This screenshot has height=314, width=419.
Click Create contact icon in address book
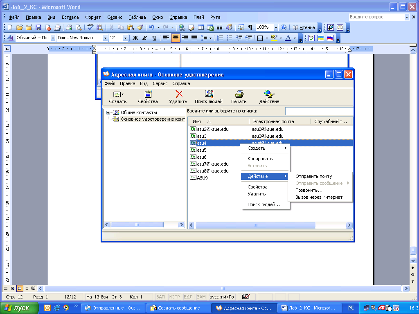coord(117,96)
